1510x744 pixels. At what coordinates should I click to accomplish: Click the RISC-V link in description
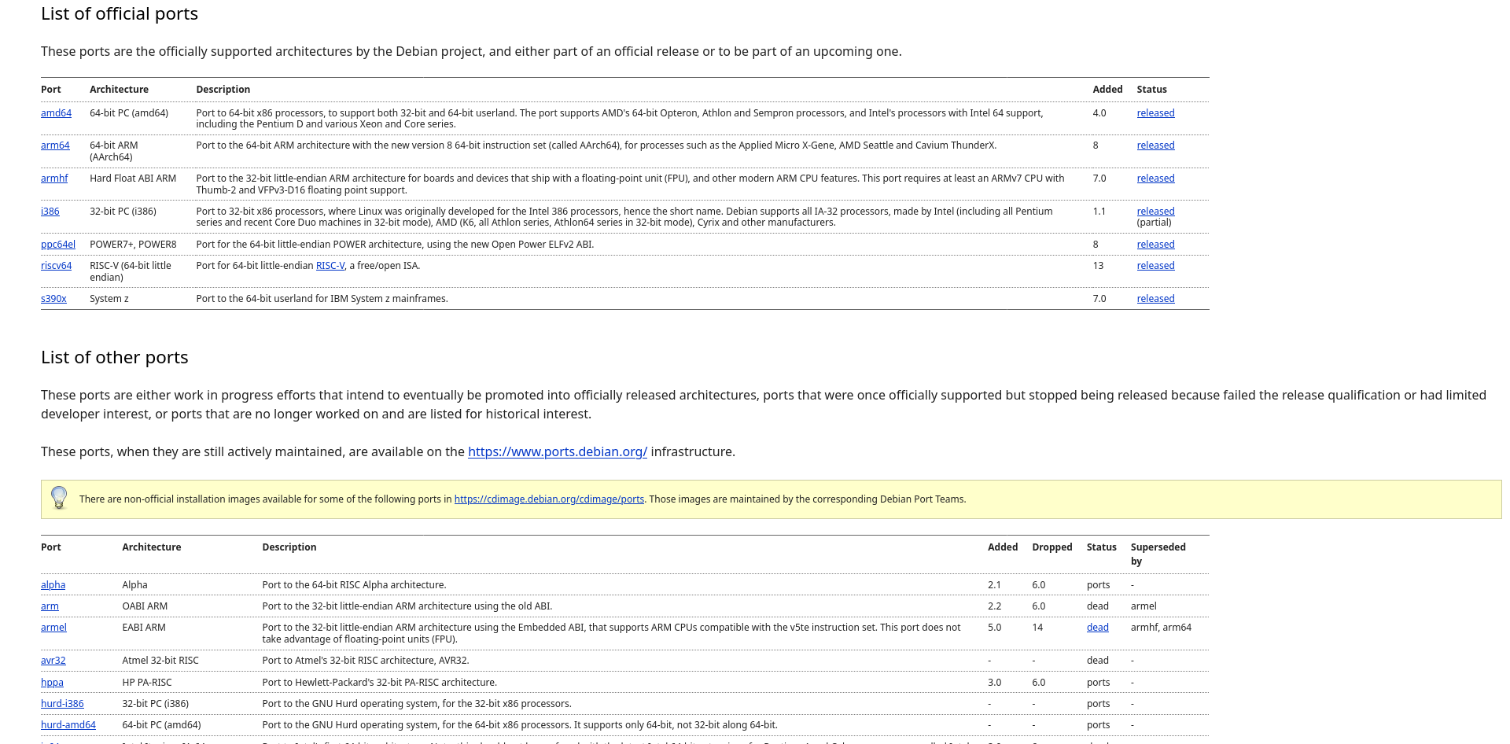point(330,266)
